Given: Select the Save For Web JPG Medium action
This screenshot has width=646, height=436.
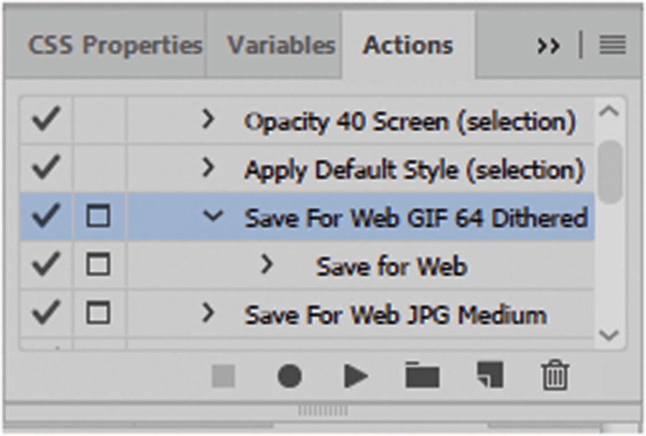Looking at the screenshot, I should click(x=395, y=314).
